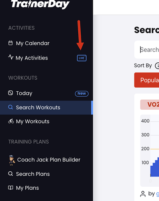
Task: Click the Today dice icon
Action: point(10,93)
